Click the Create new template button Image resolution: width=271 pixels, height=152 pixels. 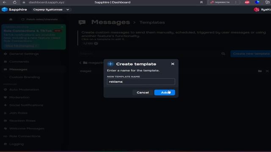pos(251,54)
